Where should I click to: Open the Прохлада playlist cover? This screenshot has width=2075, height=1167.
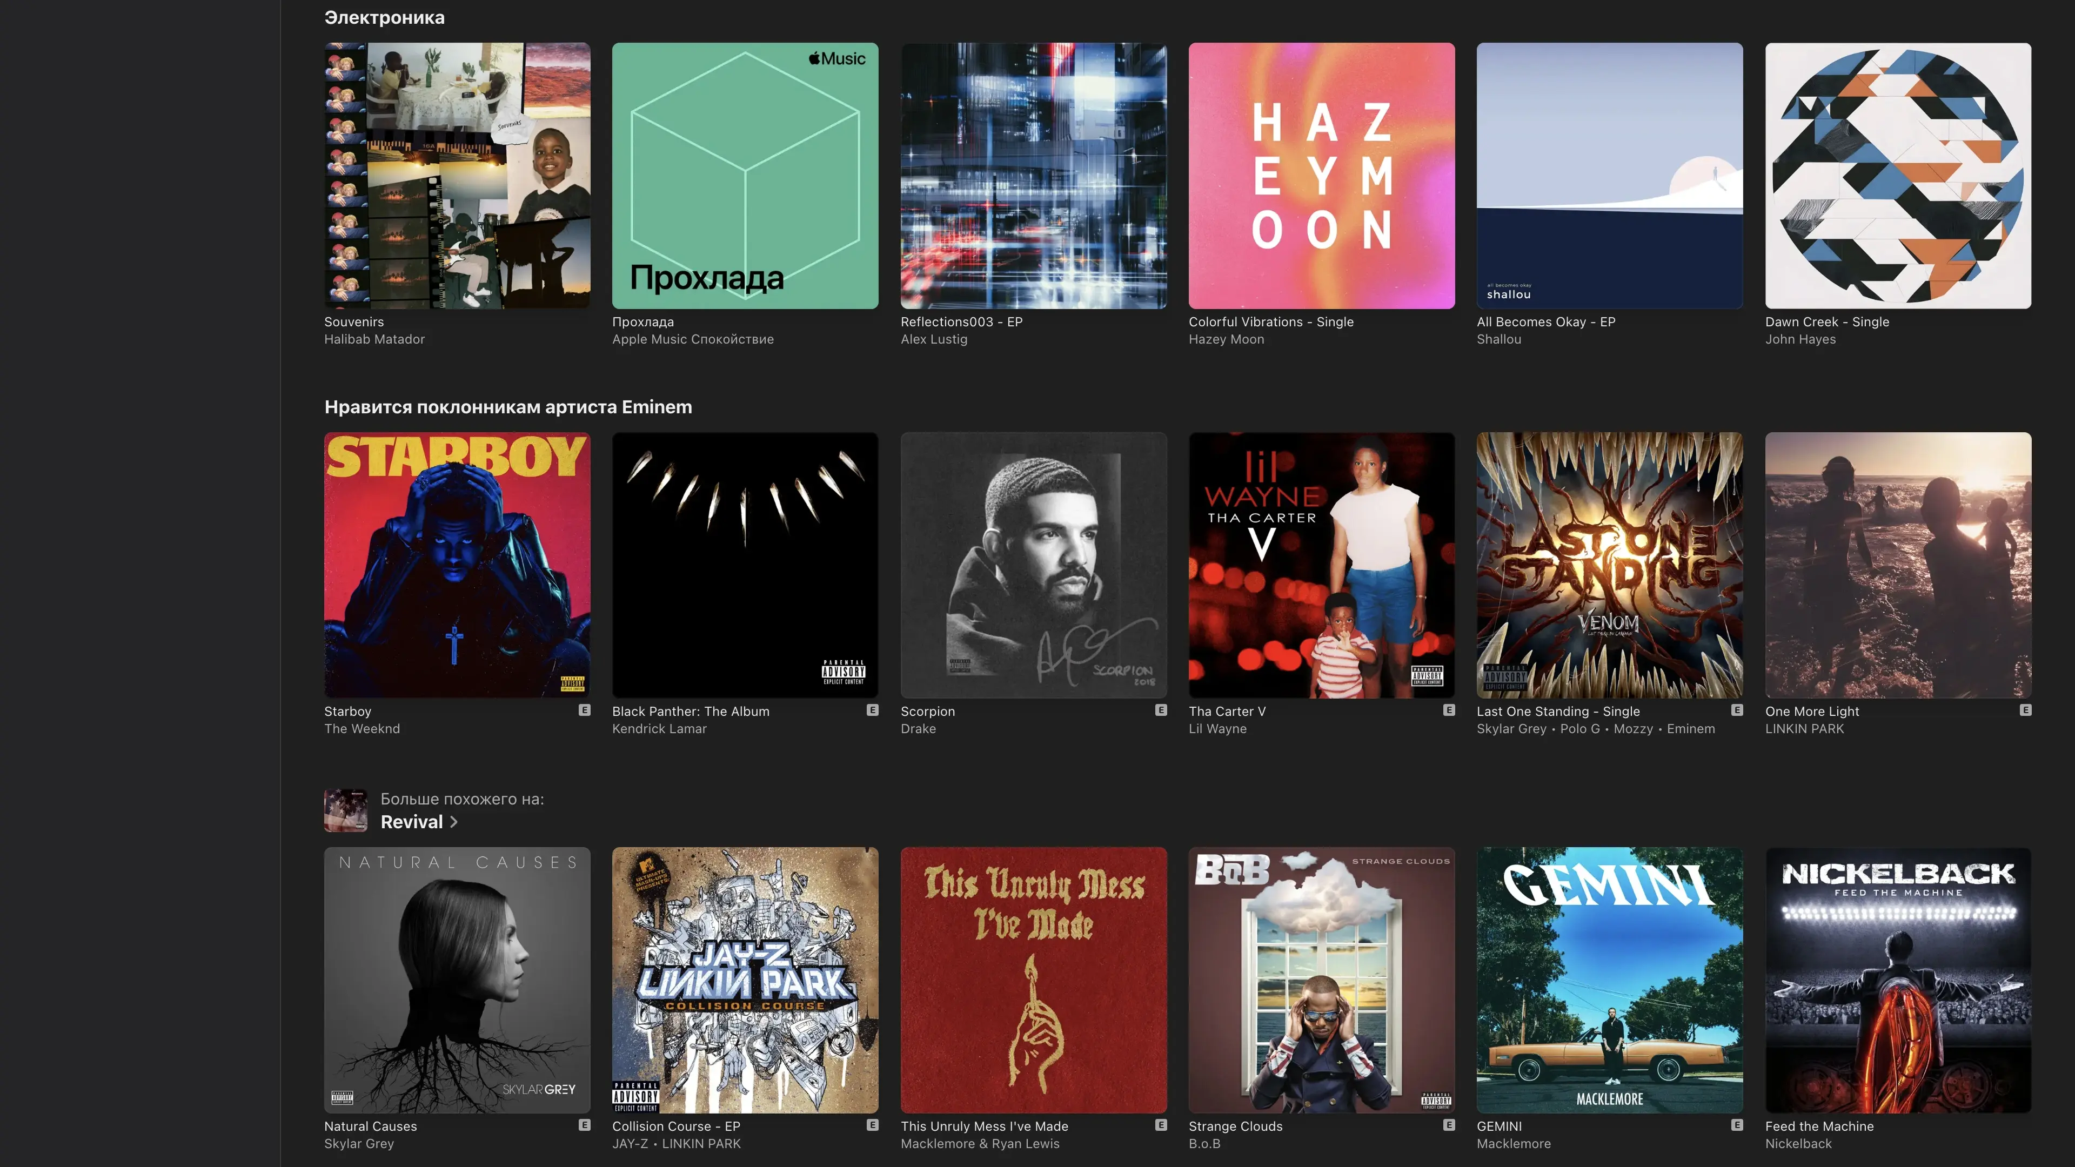[x=744, y=176]
